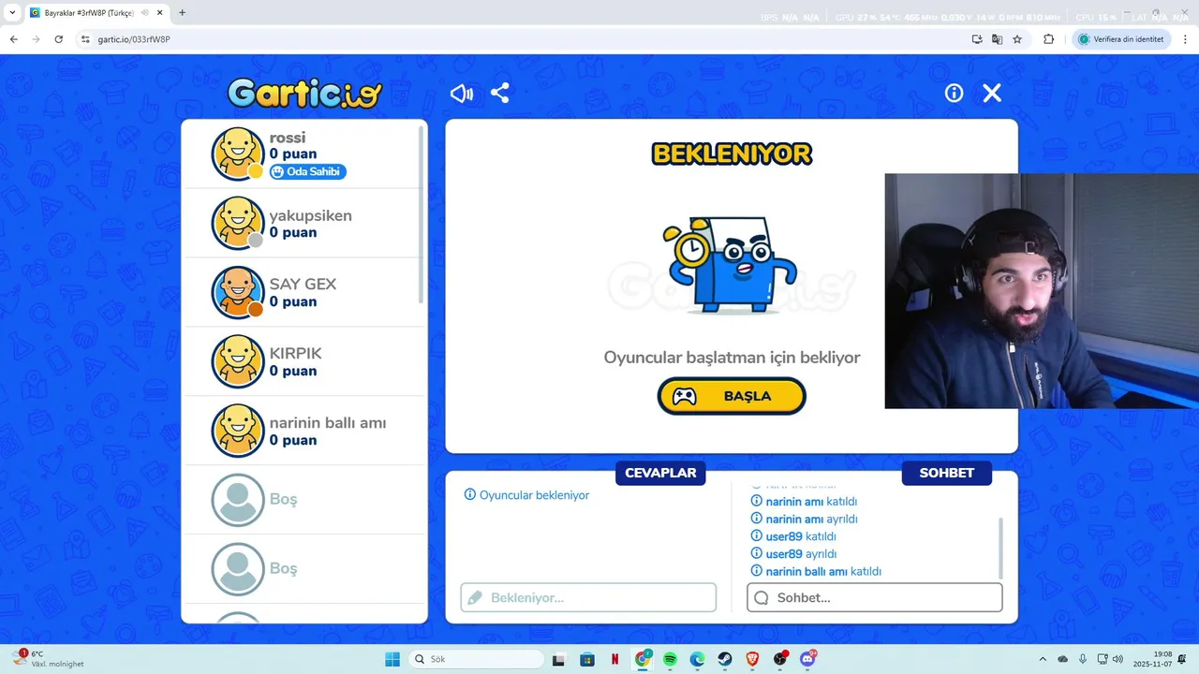Open Microsoft Edge from the taskbar
Screen dimensions: 1199x674
[x=698, y=659]
